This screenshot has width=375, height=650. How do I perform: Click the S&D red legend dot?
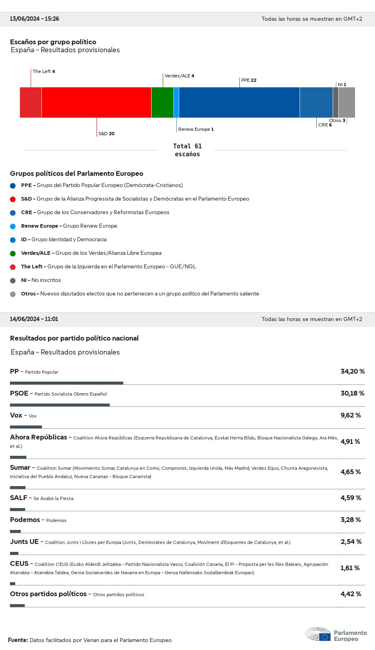point(13,199)
